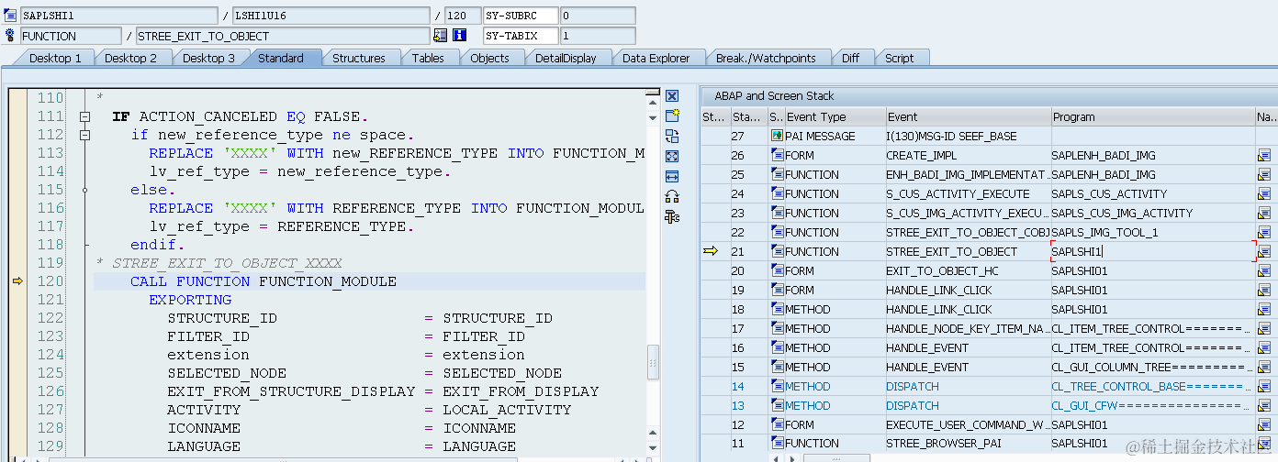1278x462 pixels.
Task: Click the headphones Services icon
Action: click(672, 196)
